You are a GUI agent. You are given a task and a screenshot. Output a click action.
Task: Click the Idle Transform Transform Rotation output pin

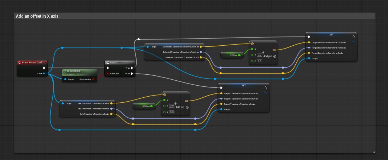[111, 109]
